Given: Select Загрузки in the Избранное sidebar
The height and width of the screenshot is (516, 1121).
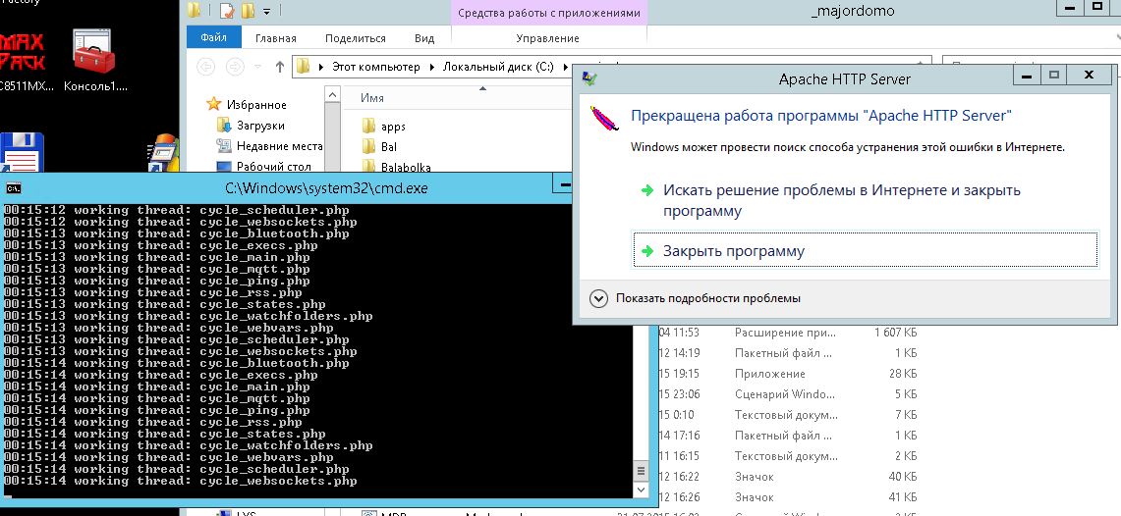Looking at the screenshot, I should pos(259,126).
